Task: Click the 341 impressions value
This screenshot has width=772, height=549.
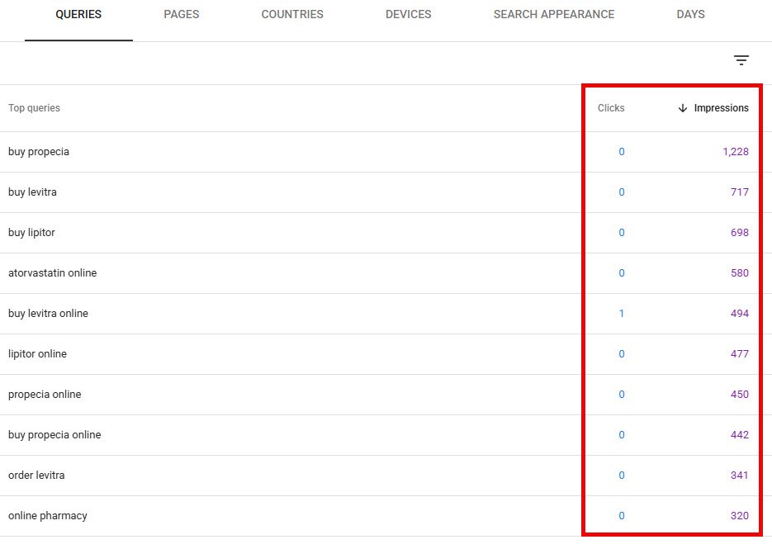Action: click(740, 476)
